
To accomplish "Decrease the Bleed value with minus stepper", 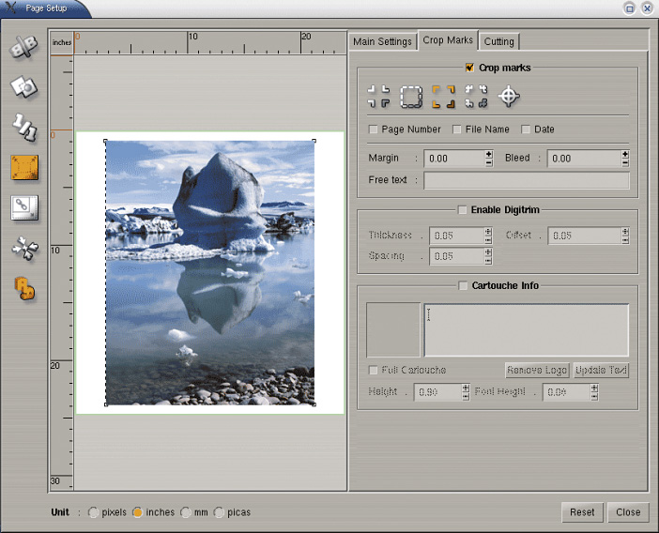I will point(625,163).
